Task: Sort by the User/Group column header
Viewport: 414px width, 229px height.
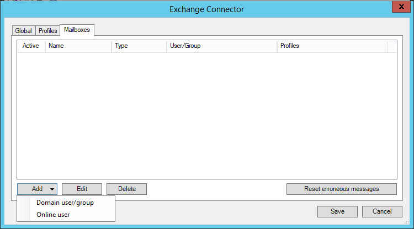Action: click(x=222, y=46)
